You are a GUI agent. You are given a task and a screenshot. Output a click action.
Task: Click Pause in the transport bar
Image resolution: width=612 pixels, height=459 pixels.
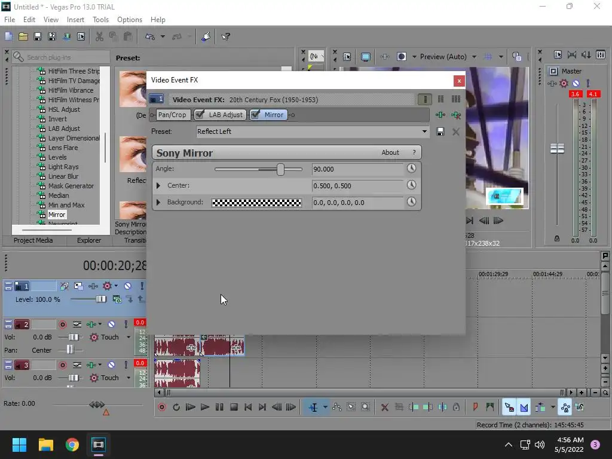coord(219,407)
